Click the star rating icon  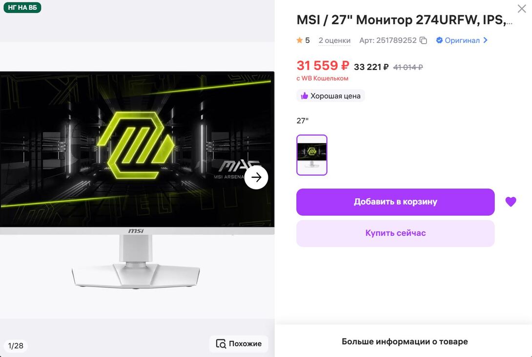299,40
